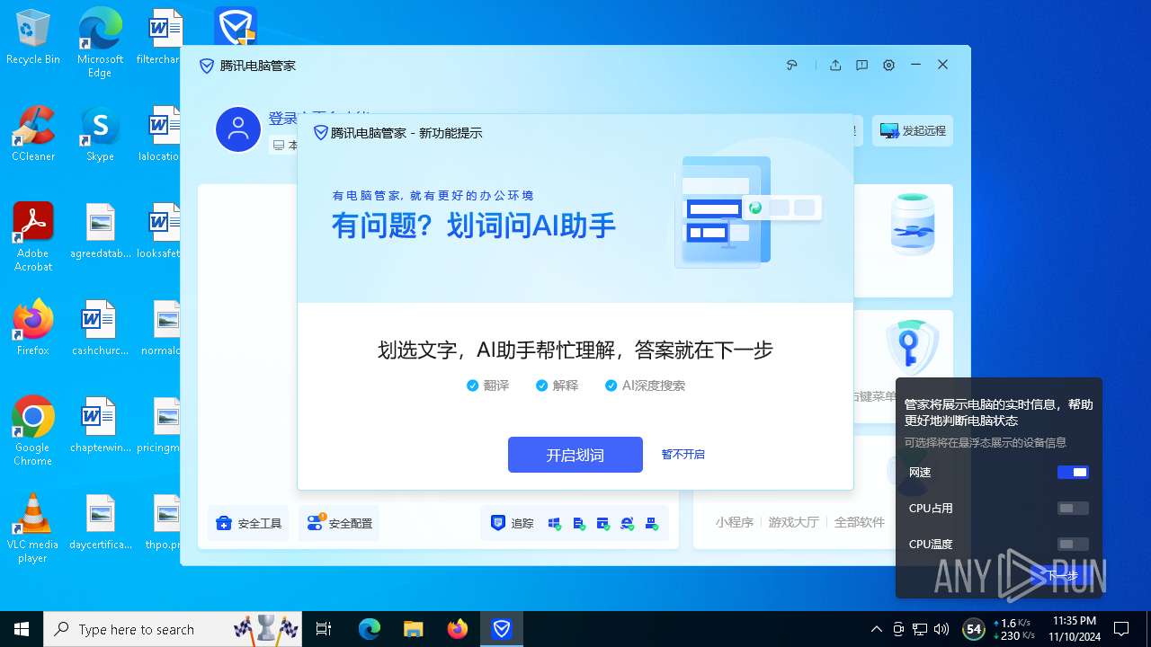The height and width of the screenshot is (647, 1151).
Task: Select Skype desktop shortcut
Action: 100,134
